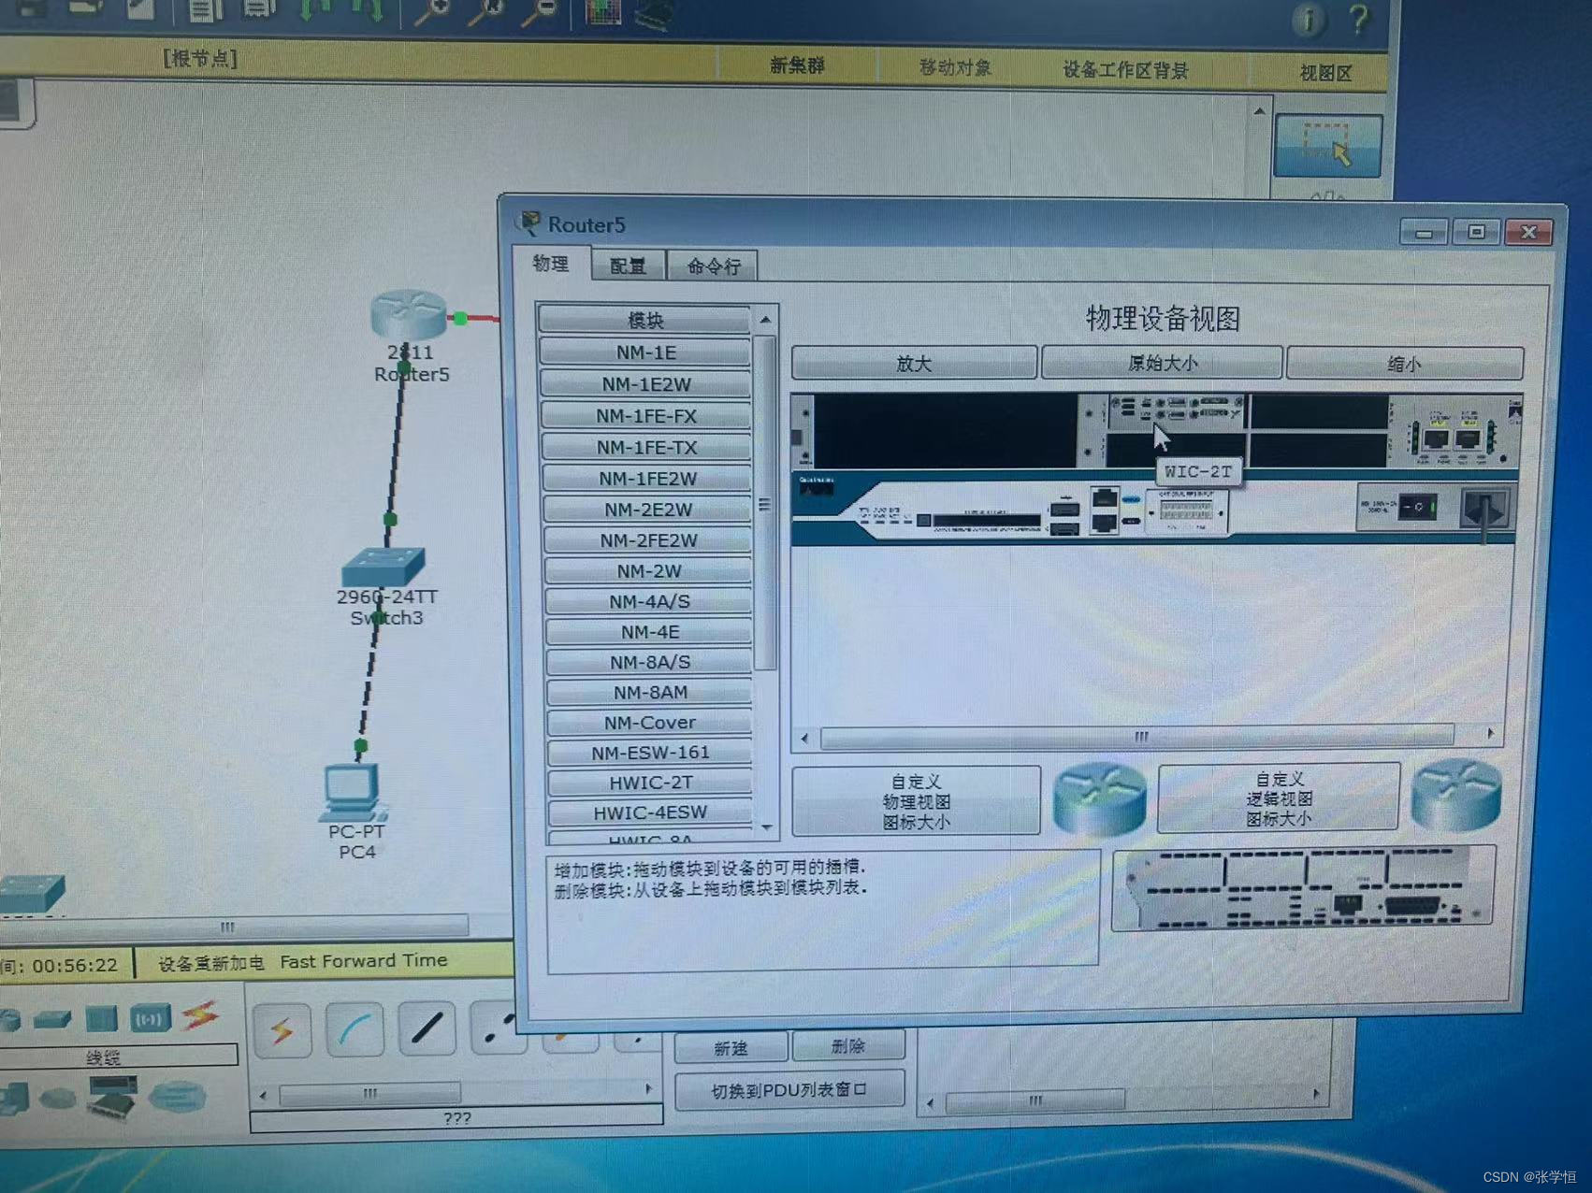
Task: Pick the copper straight-through black cable
Action: 427,1028
